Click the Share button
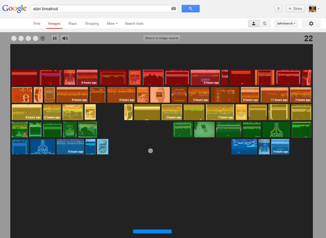Screen dimensions: 326x238 click(295, 8)
